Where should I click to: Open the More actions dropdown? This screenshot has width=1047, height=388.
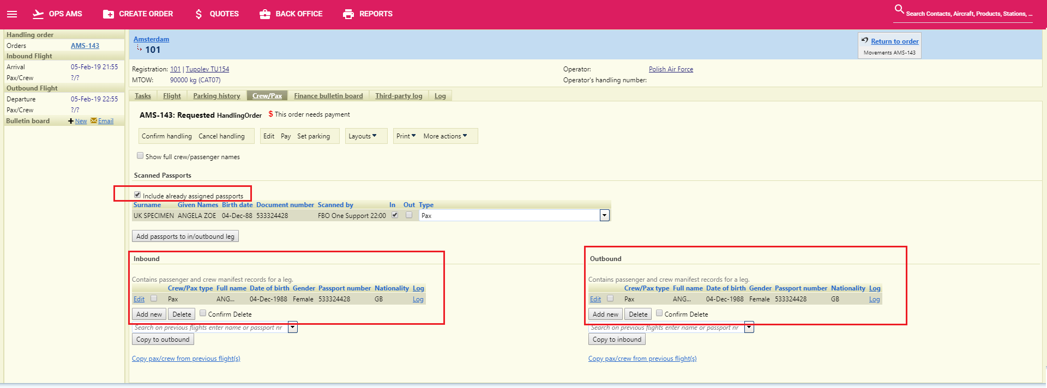445,136
